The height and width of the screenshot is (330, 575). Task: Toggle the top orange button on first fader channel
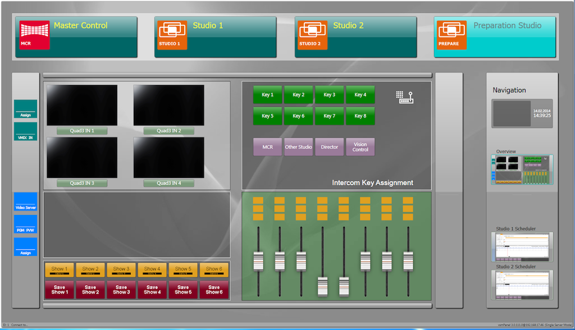pyautogui.click(x=258, y=200)
